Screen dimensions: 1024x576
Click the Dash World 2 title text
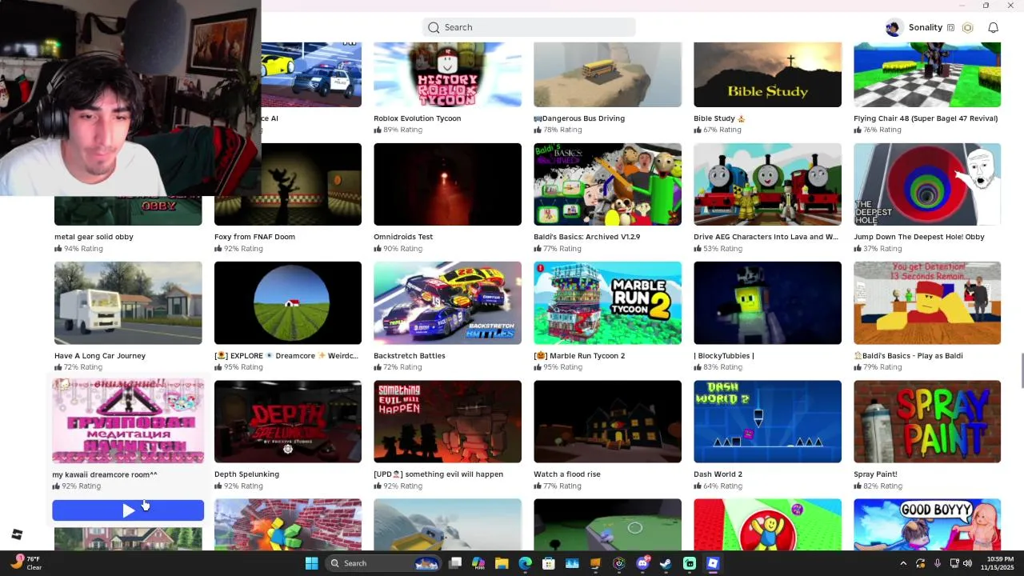point(718,474)
